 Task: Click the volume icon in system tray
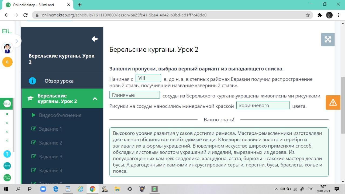coord(282,189)
